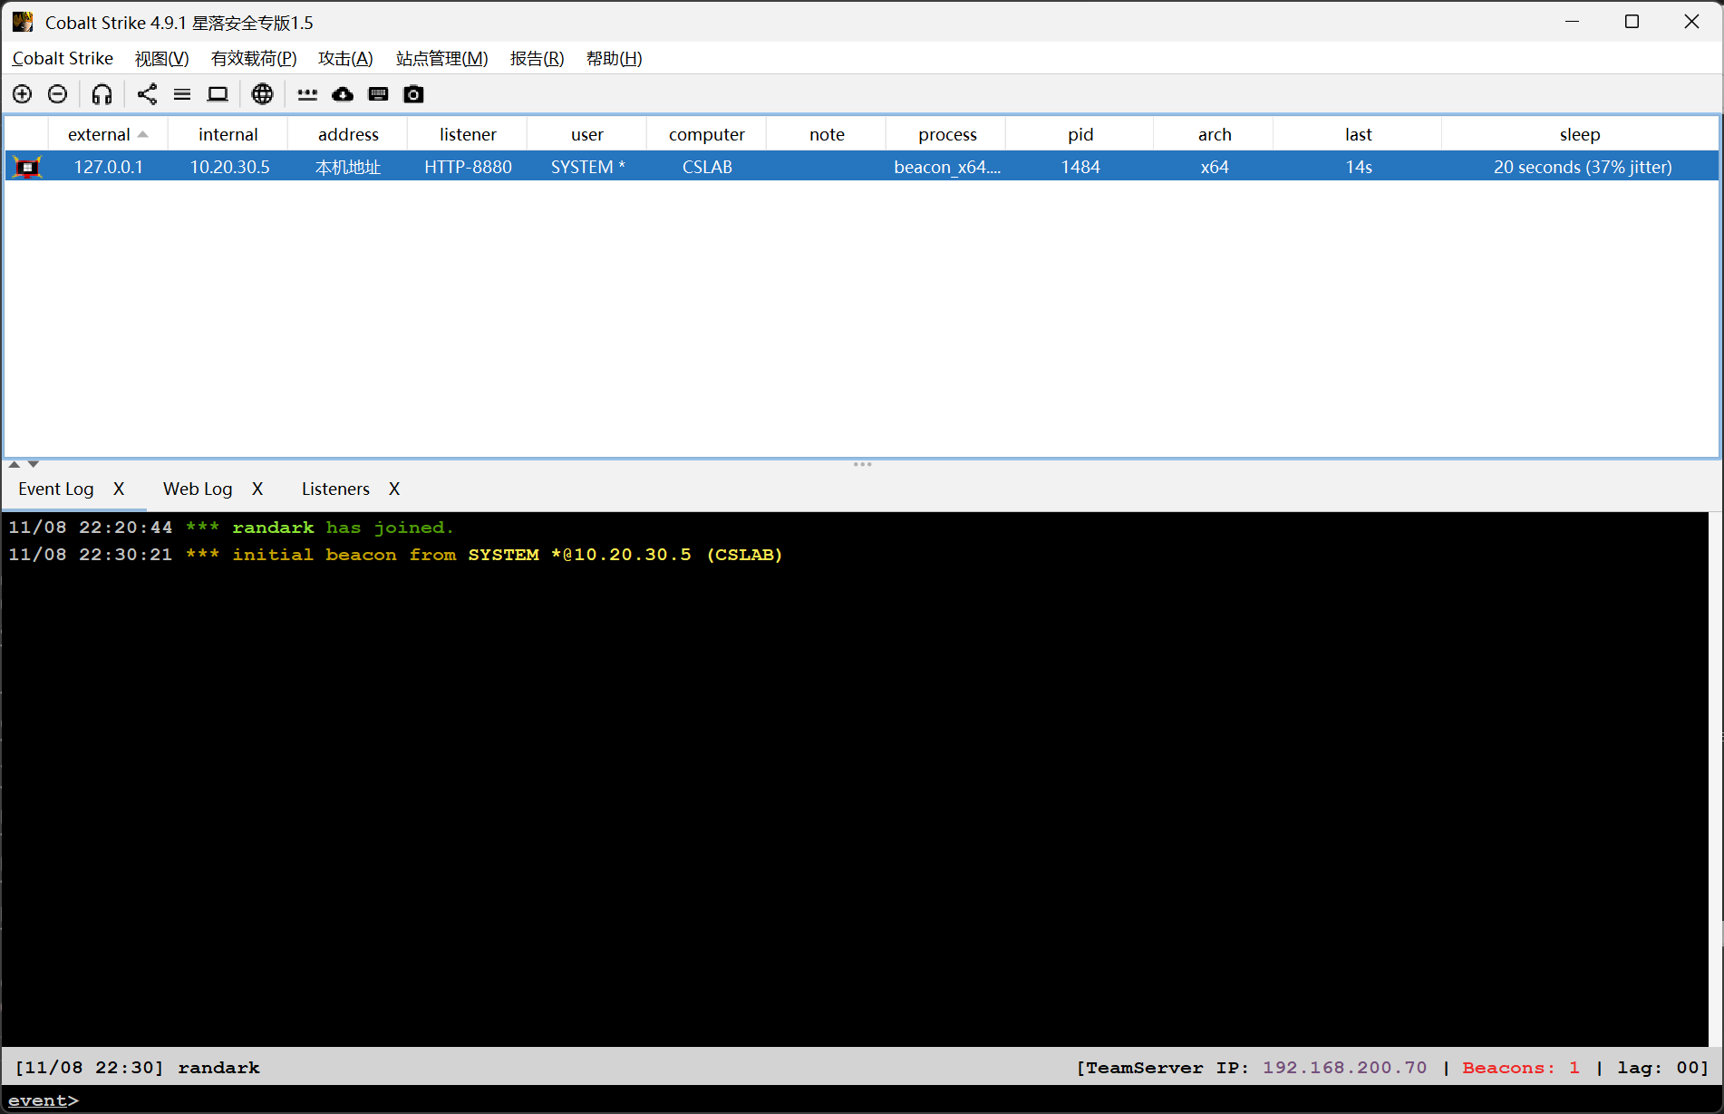The height and width of the screenshot is (1114, 1724).
Task: Click the minus disconnect icon in toolbar
Action: pos(57,94)
